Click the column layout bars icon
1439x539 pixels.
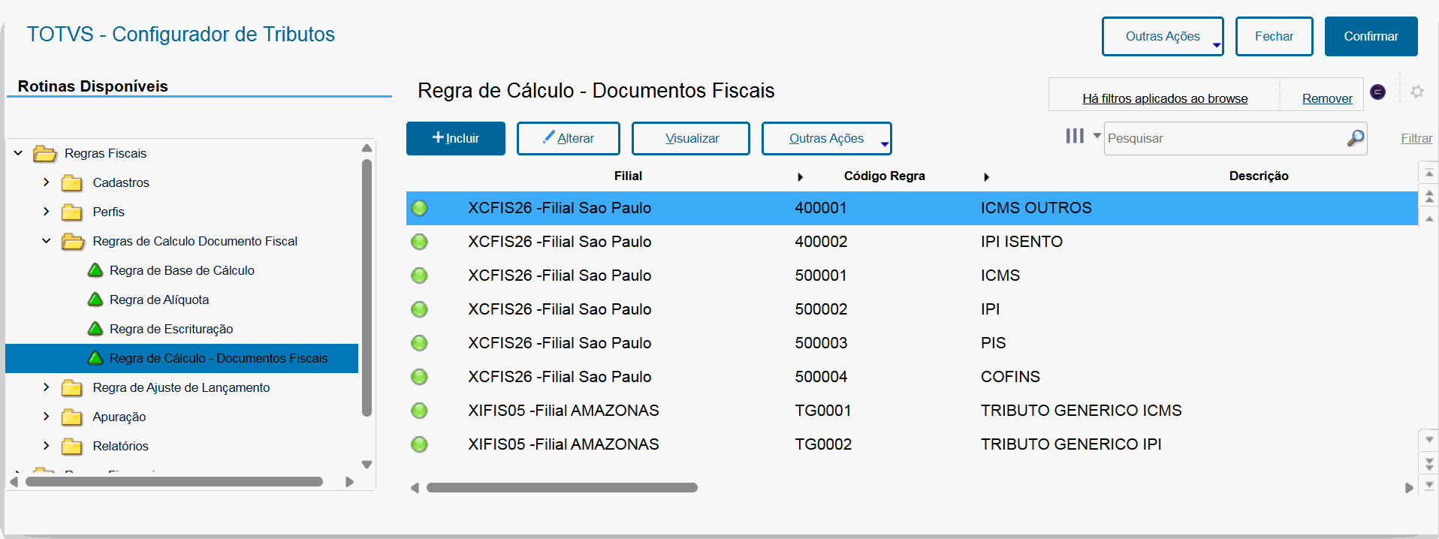pos(1075,136)
